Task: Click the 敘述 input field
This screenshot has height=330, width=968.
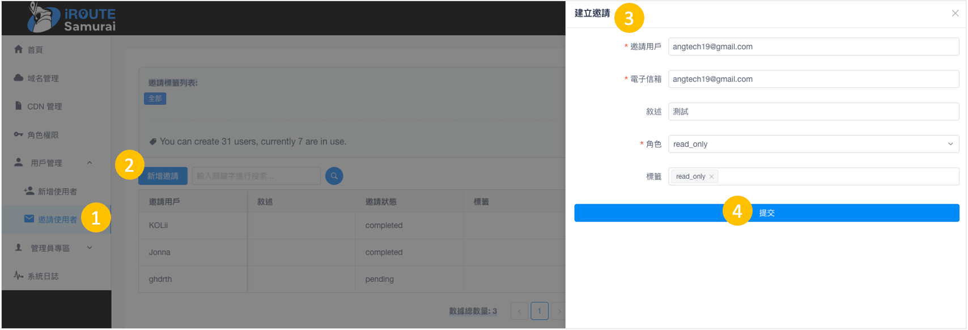Action: coord(813,112)
